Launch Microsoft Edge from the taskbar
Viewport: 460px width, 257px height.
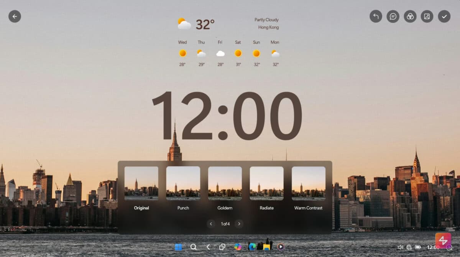251,247
